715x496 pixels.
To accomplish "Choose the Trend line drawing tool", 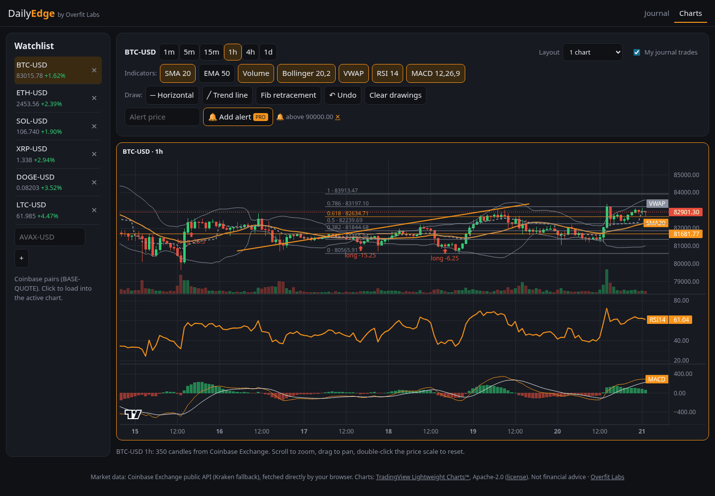I will pos(227,95).
